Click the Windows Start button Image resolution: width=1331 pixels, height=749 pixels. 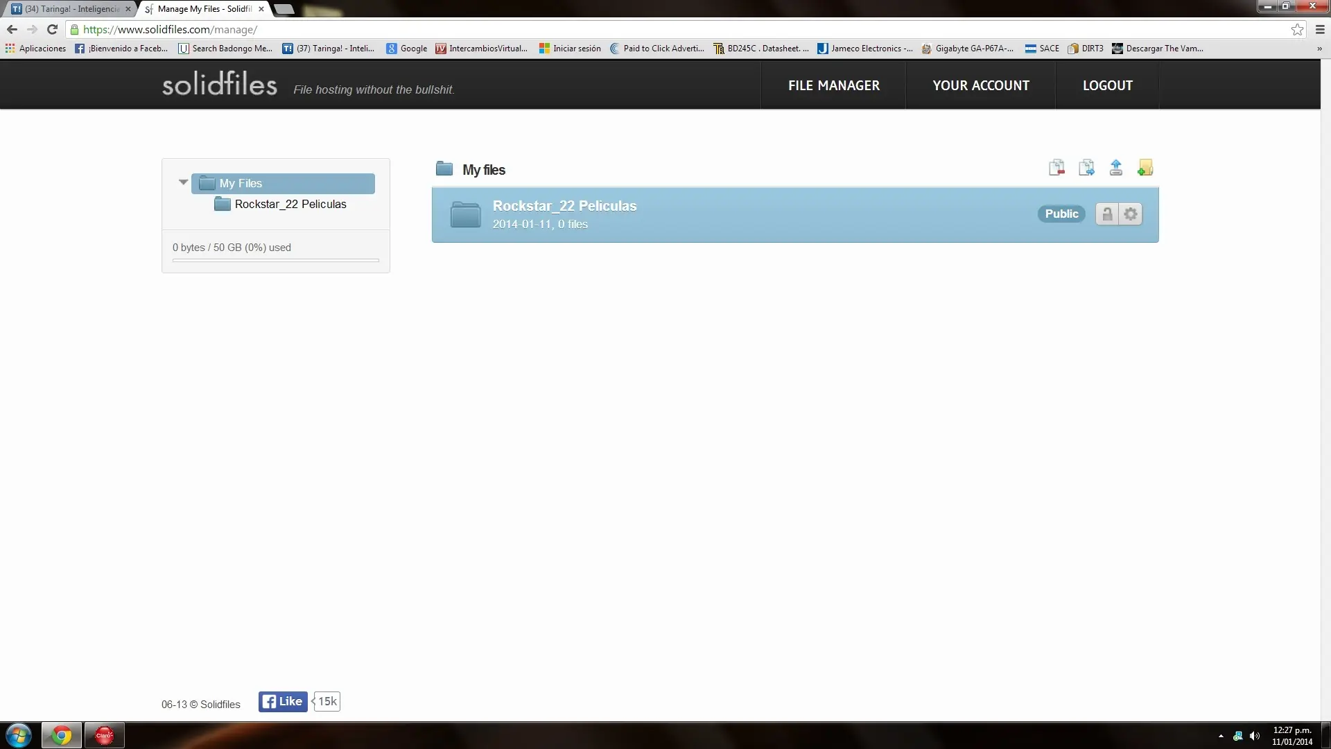19,735
